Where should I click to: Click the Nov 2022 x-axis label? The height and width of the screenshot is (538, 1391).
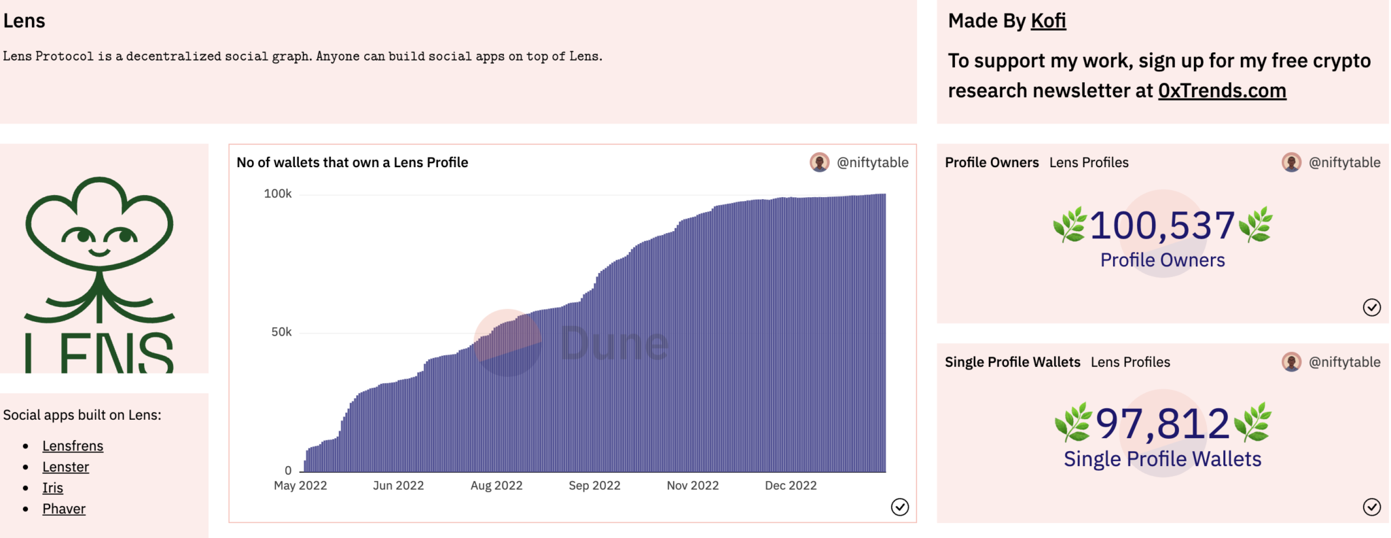click(x=693, y=486)
